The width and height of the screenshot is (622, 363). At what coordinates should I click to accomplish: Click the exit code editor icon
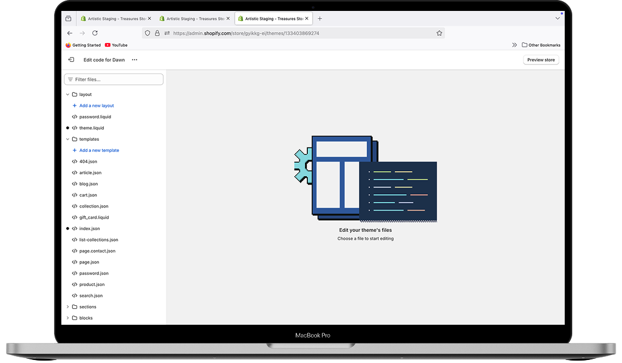[72, 60]
